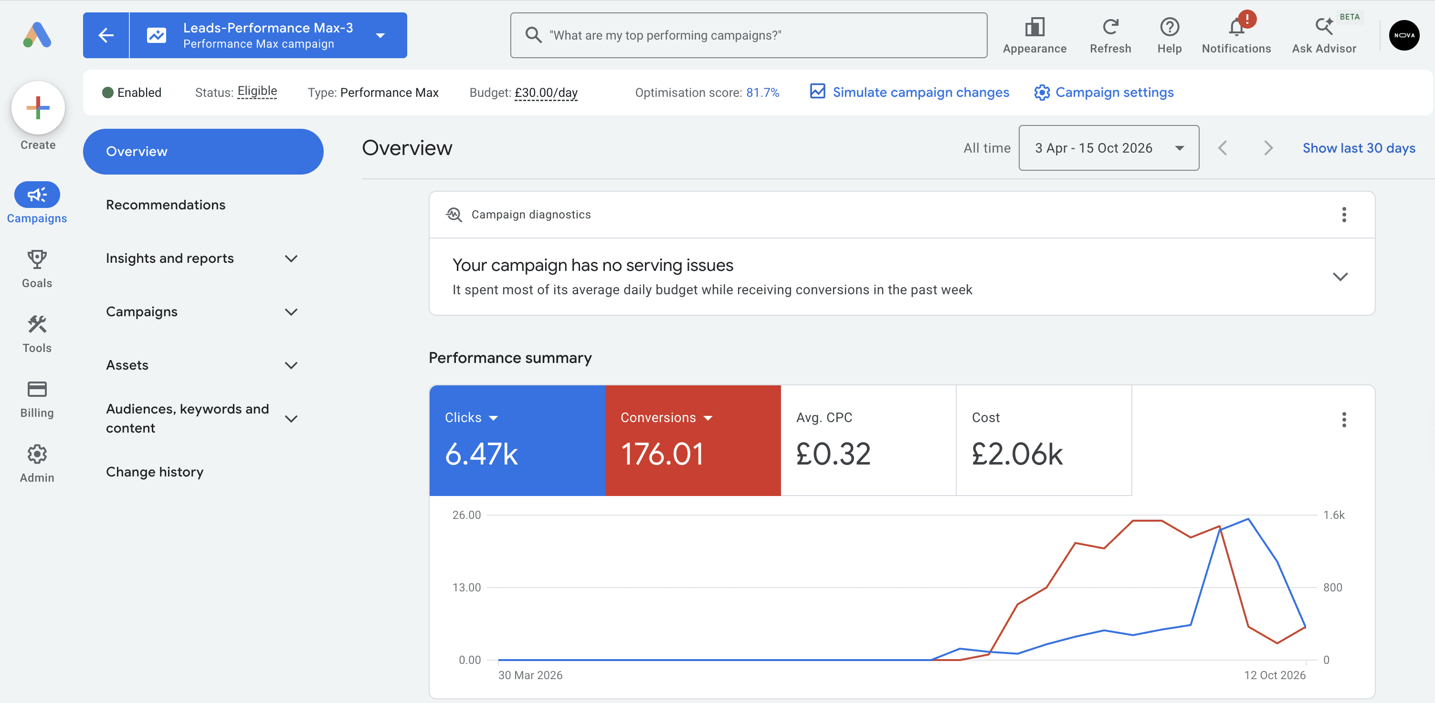Open the Notifications bell
The width and height of the screenshot is (1435, 703).
click(1236, 27)
